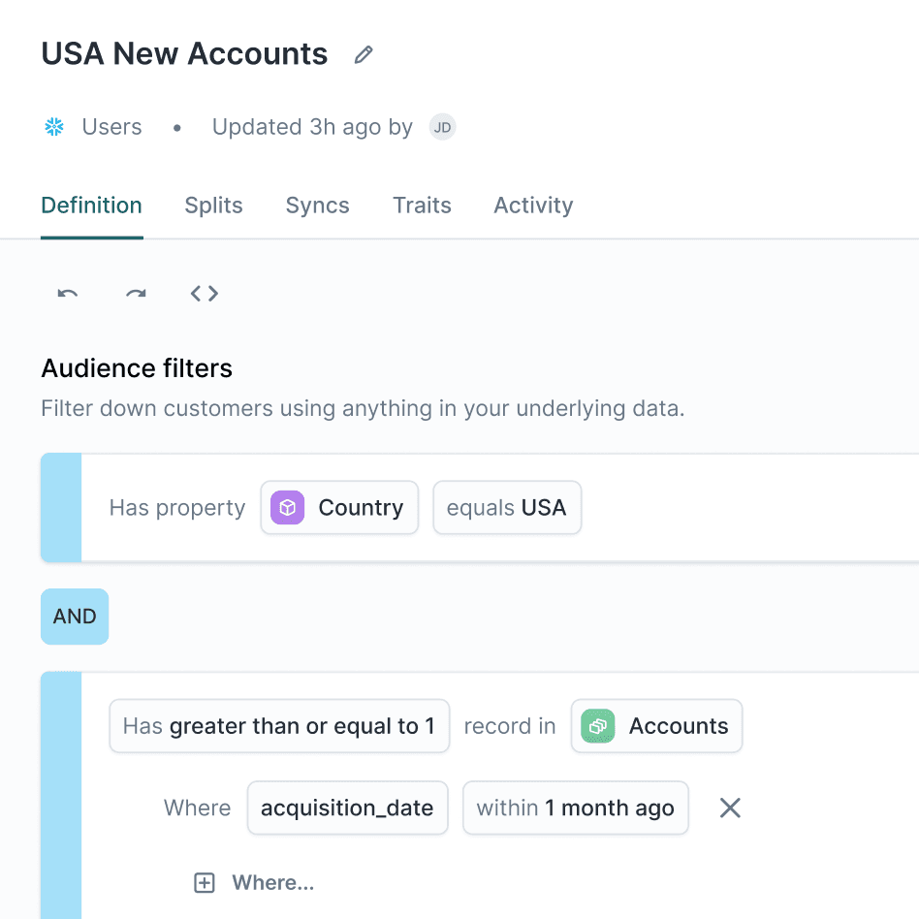Click the Snowflake source icon next to Users
Viewport: 919px width, 919px height.
point(53,126)
